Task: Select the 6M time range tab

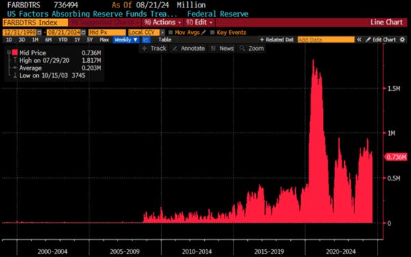Action: pos(48,40)
